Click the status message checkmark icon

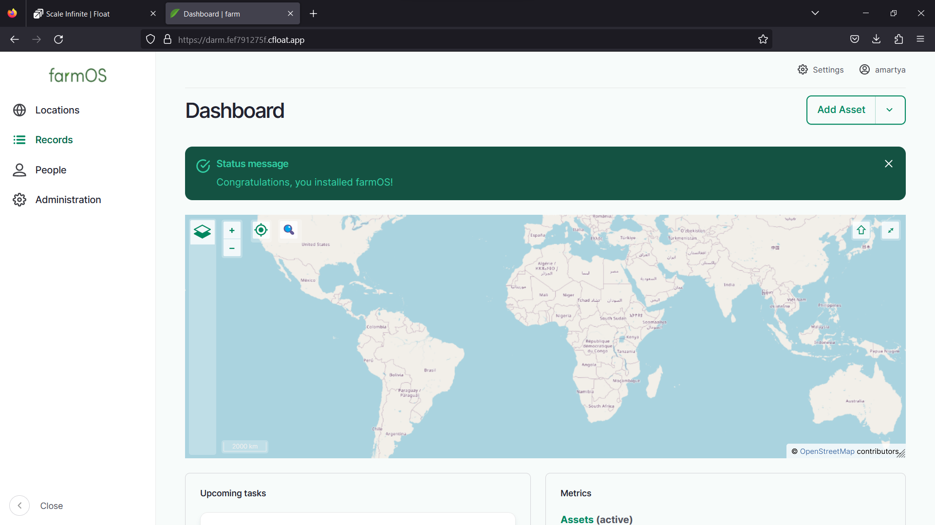click(x=203, y=166)
